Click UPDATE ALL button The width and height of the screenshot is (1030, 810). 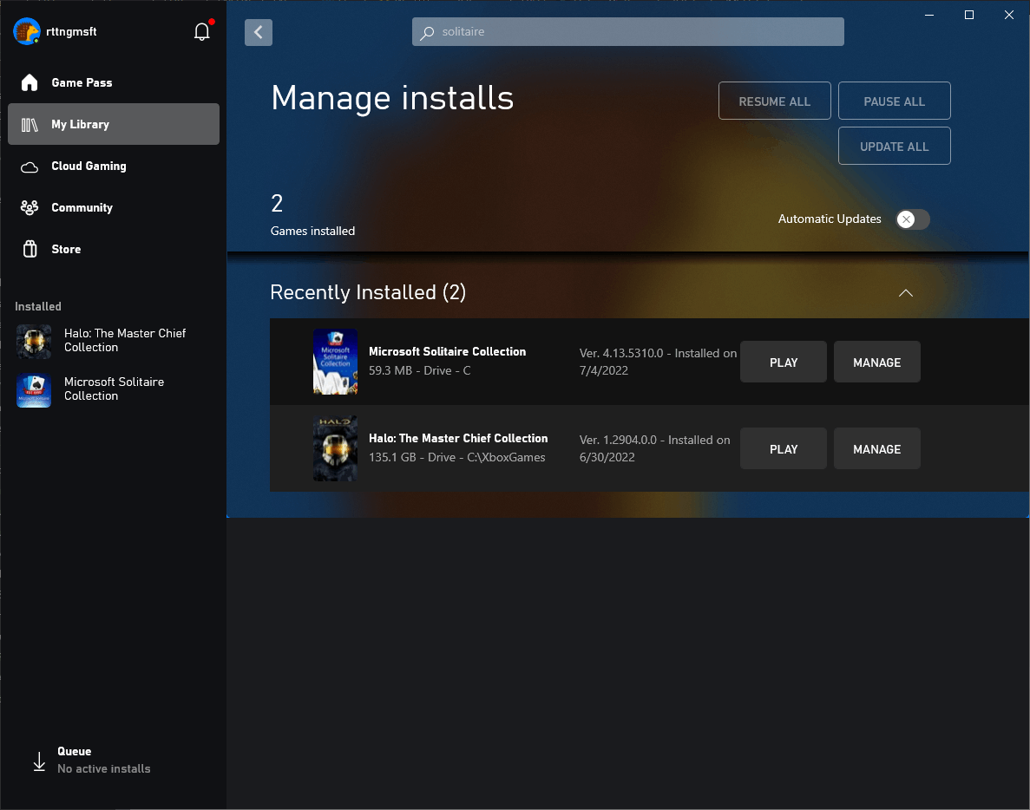pyautogui.click(x=894, y=146)
